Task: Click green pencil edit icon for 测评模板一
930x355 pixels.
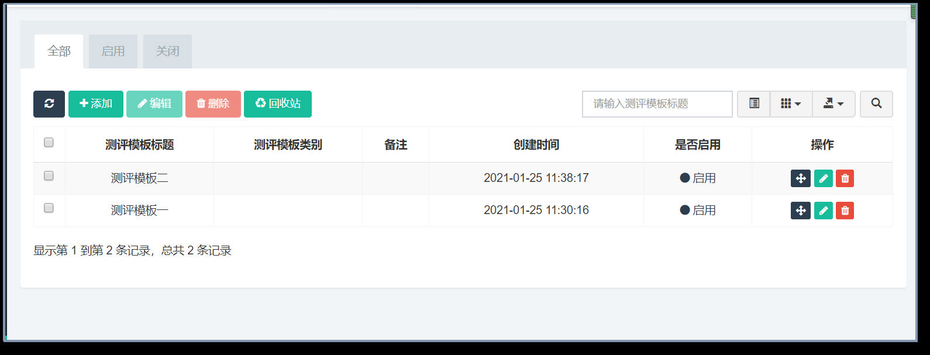Action: click(x=823, y=211)
